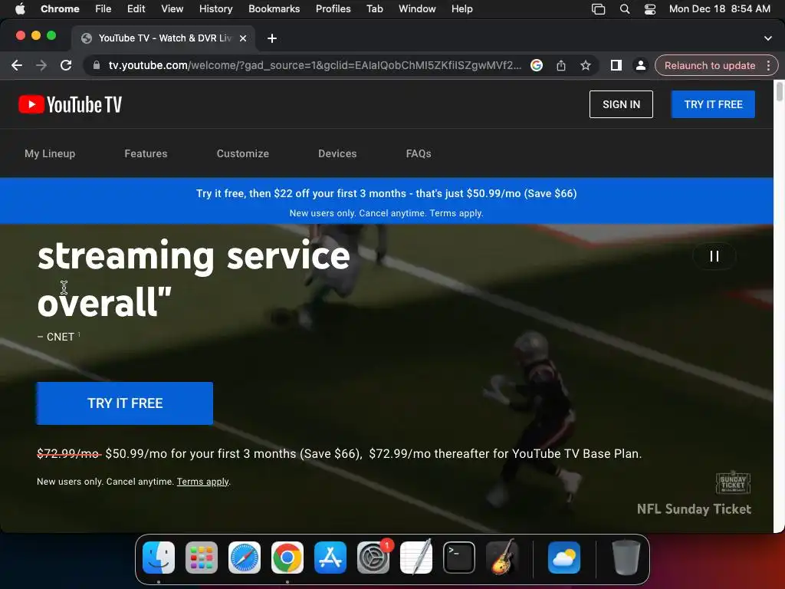Click the menu bar date and time
Image resolution: width=785 pixels, height=589 pixels.
[719, 8]
